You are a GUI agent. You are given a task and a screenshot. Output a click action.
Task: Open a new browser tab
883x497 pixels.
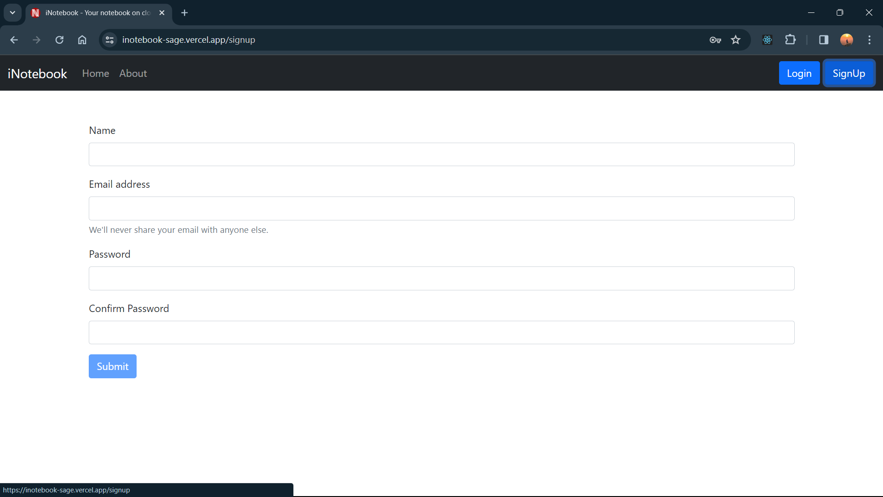click(184, 13)
